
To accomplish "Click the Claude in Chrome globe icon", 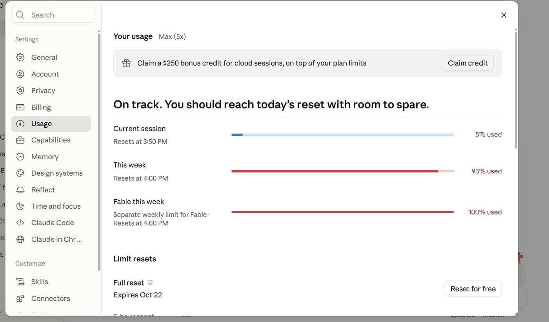I will click(20, 239).
